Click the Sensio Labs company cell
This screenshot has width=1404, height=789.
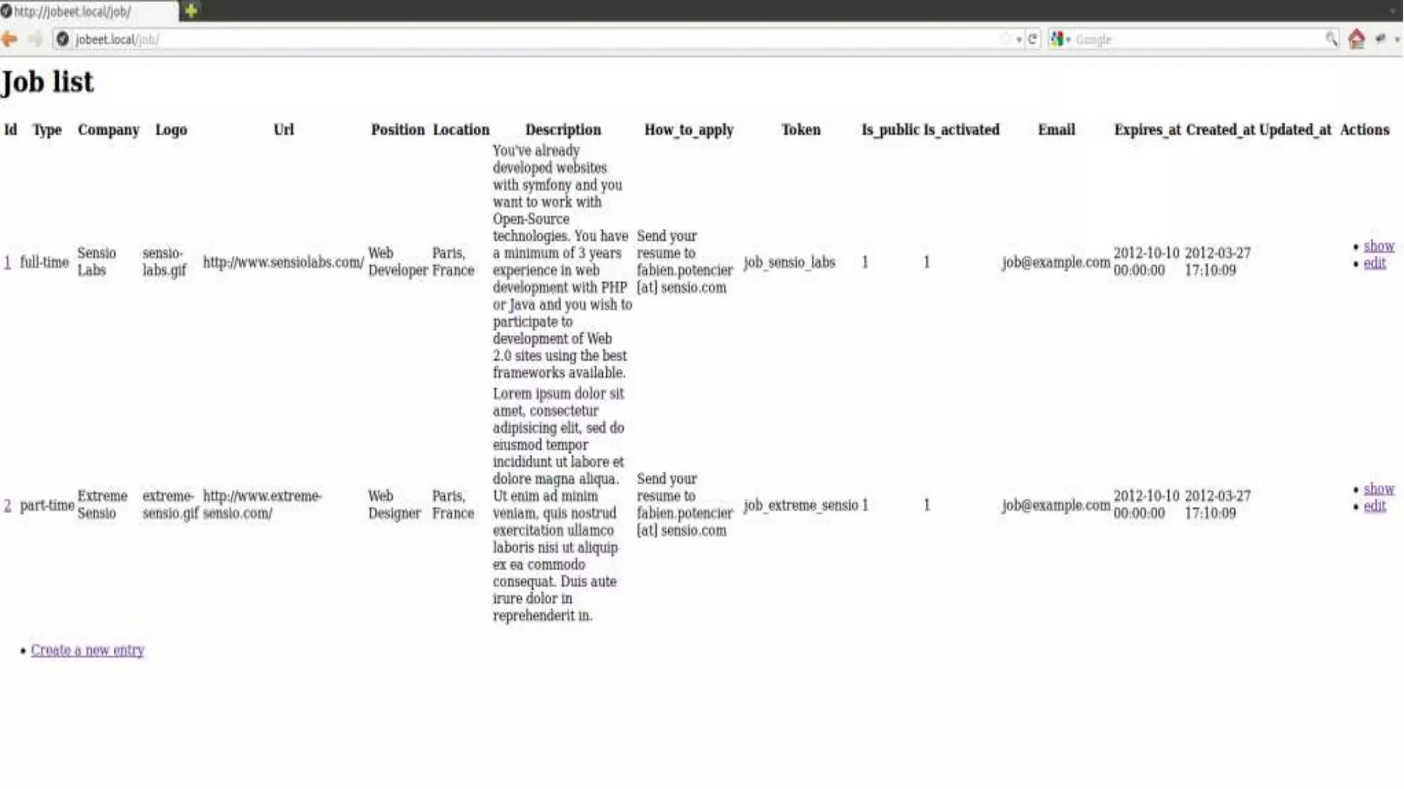pyautogui.click(x=97, y=262)
